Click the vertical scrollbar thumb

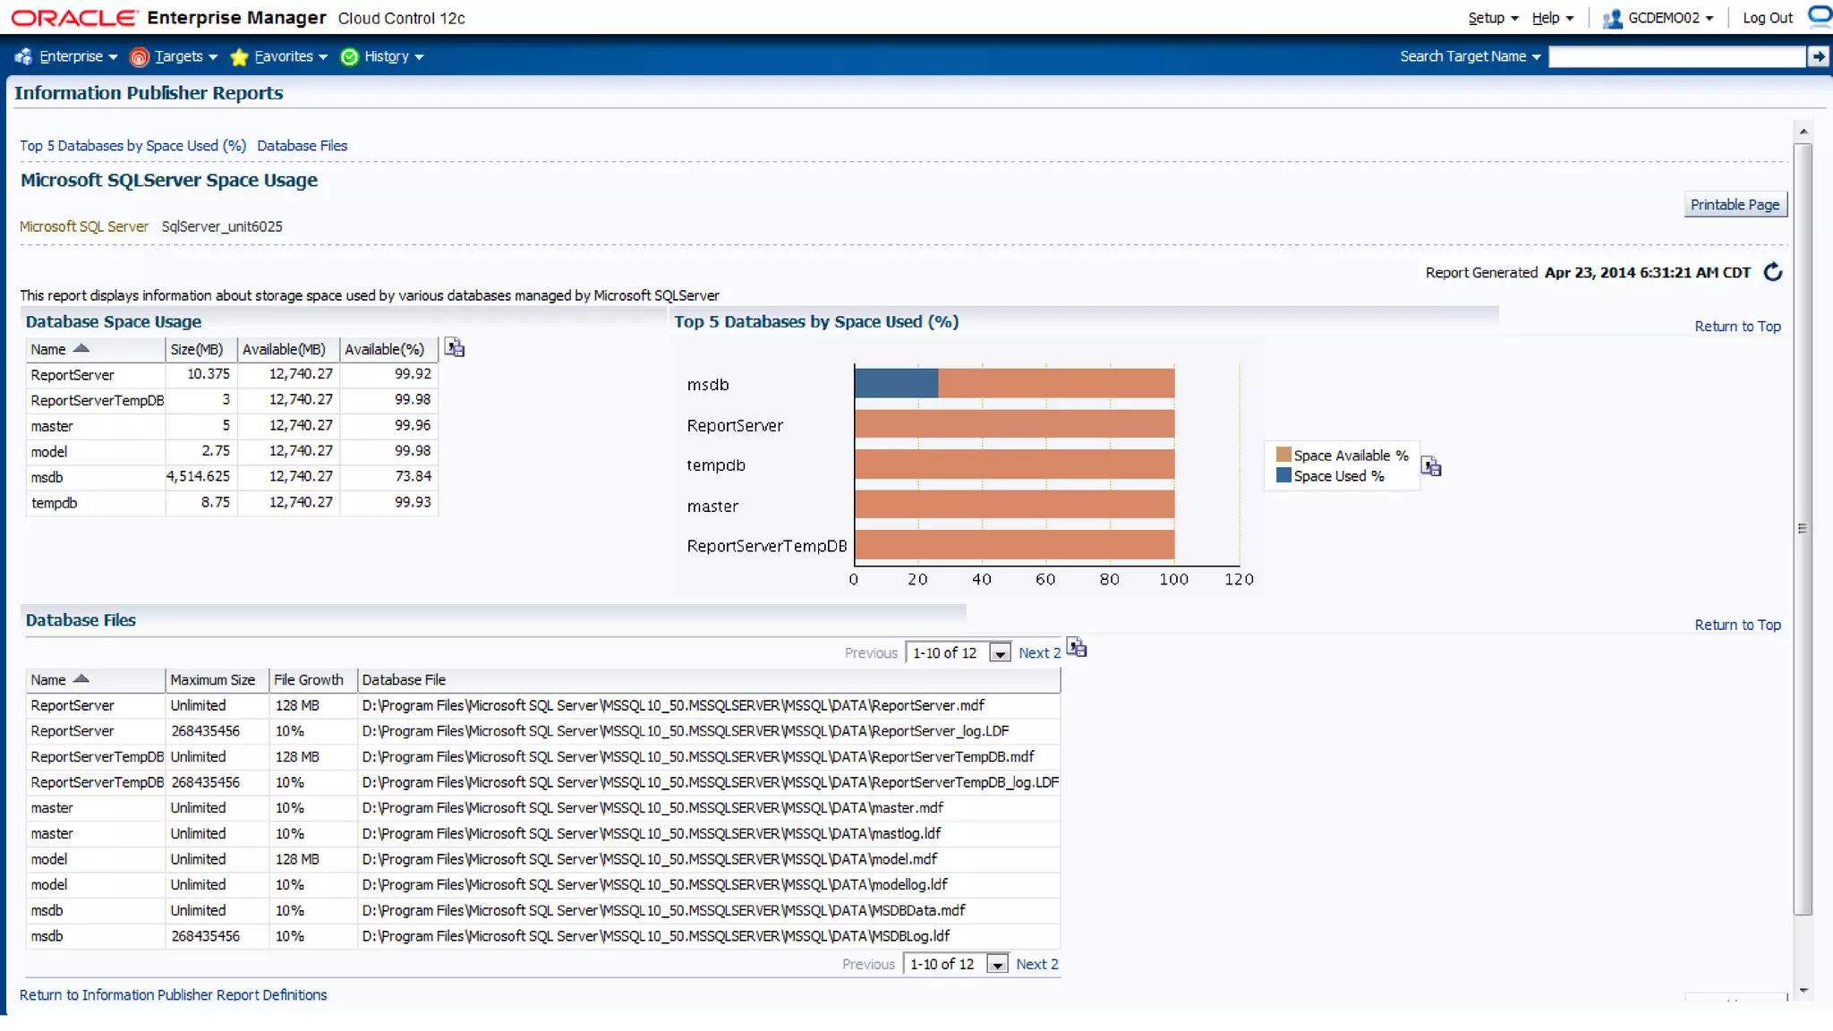[x=1803, y=528]
